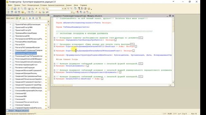
Task: Click the configuration tree scroll up arrow
Action: (48, 25)
